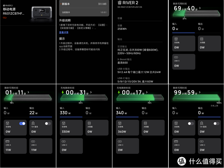224x168 pixels.
Task: Tap AC icon on the 330W card
Action: 63,123
